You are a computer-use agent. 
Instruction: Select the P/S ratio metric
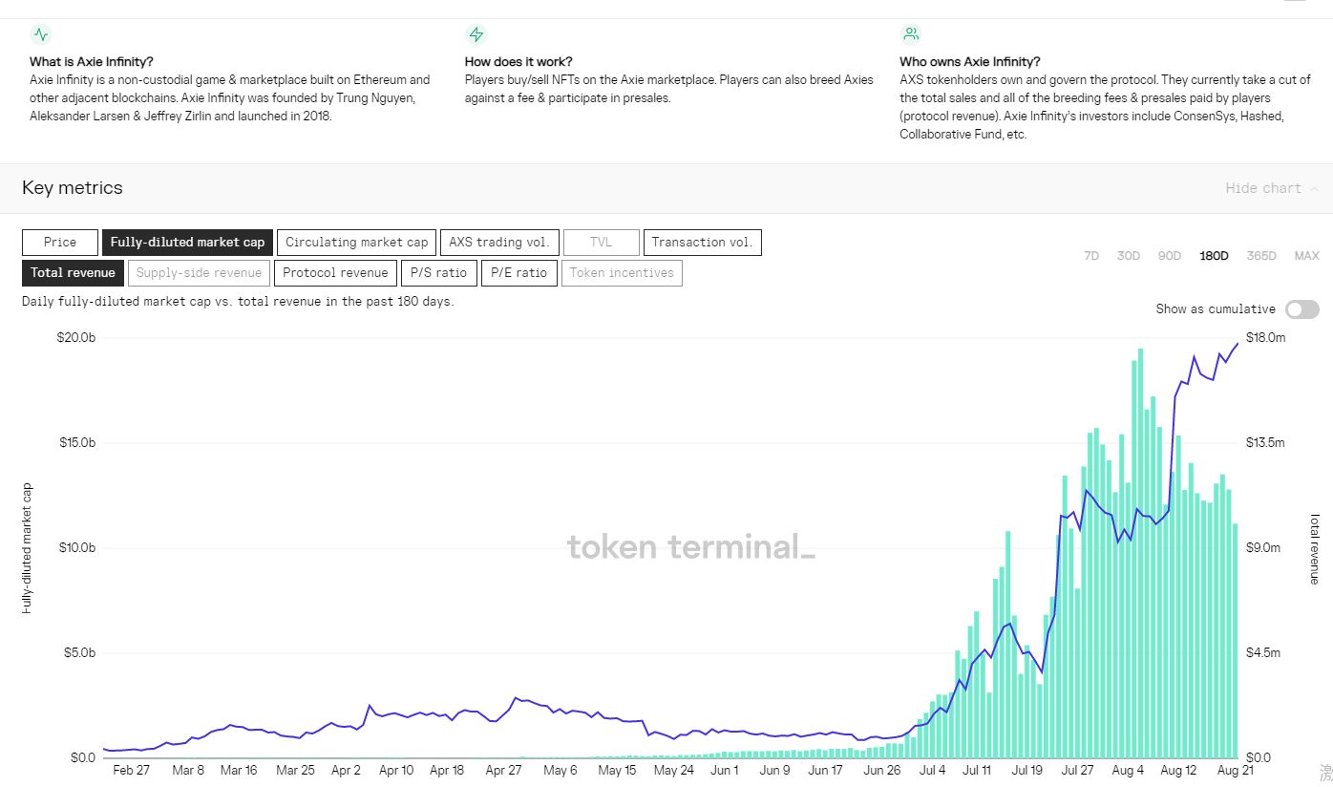pyautogui.click(x=438, y=273)
